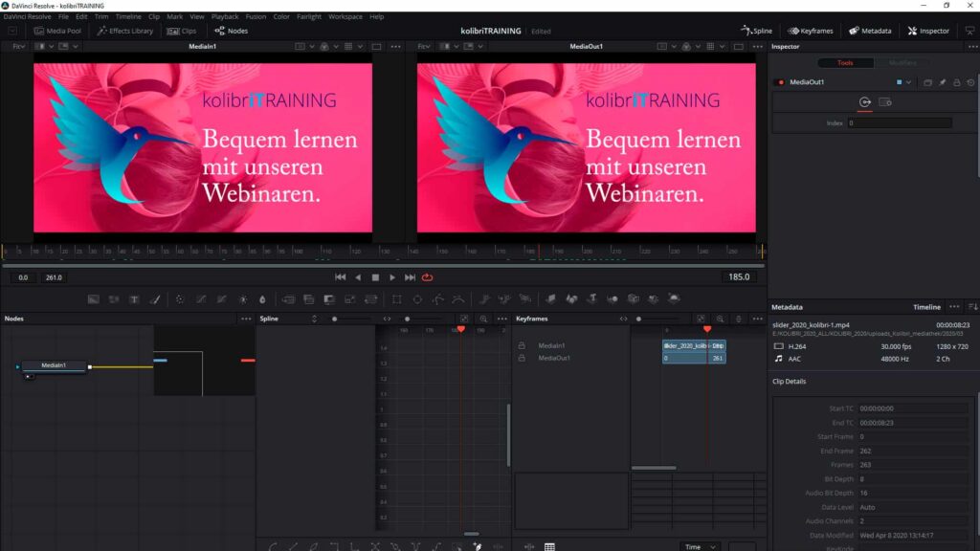Add a Fast Noise node from the toolbar

[x=114, y=299]
